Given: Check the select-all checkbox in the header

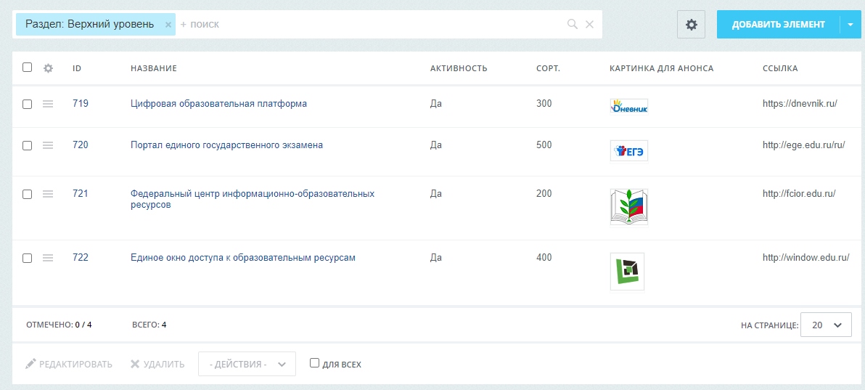Looking at the screenshot, I should click(27, 68).
